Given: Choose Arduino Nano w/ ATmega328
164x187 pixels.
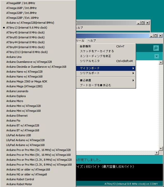Looking at the screenshot, I should point(38,72).
